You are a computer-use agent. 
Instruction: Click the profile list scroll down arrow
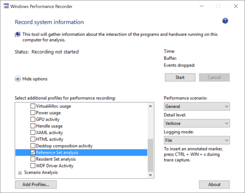click(x=151, y=175)
